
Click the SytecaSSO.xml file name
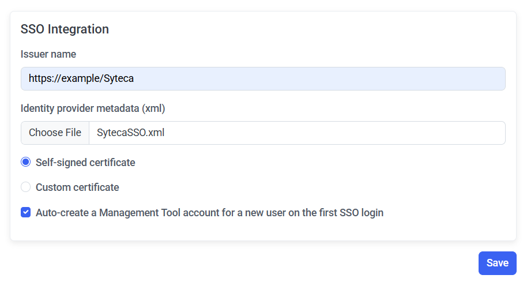(x=131, y=133)
